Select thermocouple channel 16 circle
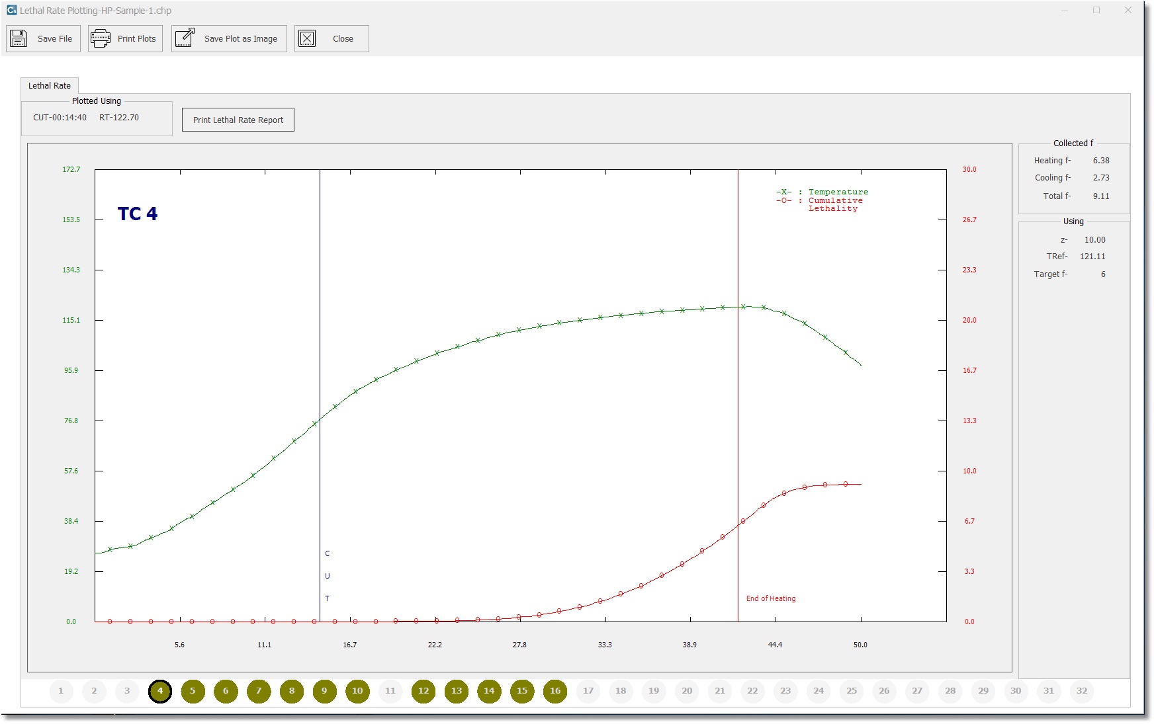The height and width of the screenshot is (724, 1154). pos(555,691)
